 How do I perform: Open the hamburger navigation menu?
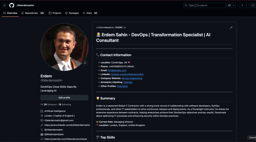4,5
